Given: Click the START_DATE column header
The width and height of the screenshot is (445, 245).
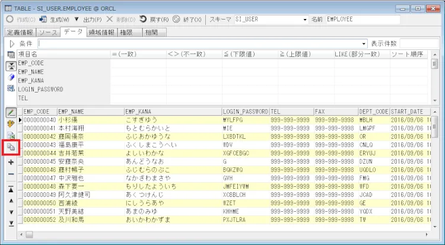Looking at the screenshot, I should click(x=410, y=112).
